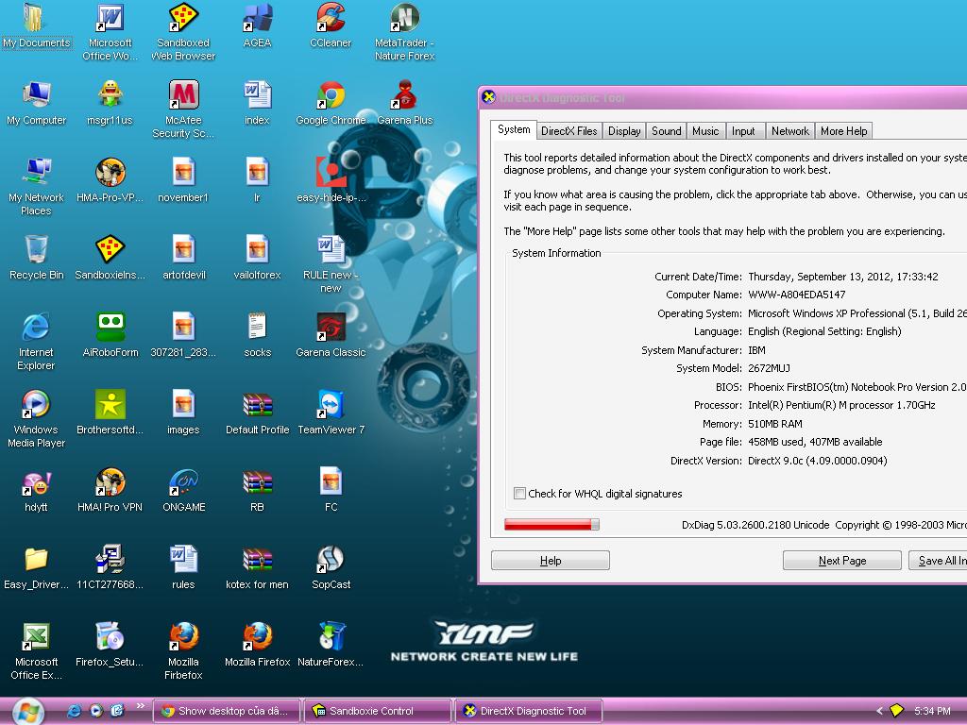967x725 pixels.
Task: Open the Windows Media Player icon
Action: pyautogui.click(x=36, y=406)
